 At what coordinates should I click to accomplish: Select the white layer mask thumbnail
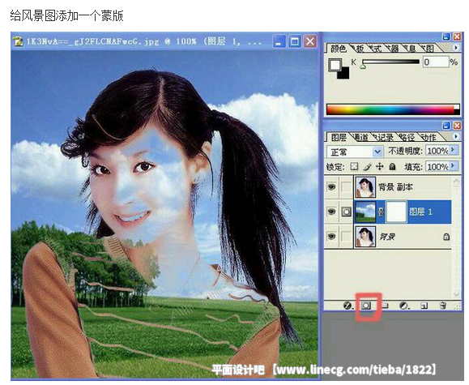coord(396,212)
